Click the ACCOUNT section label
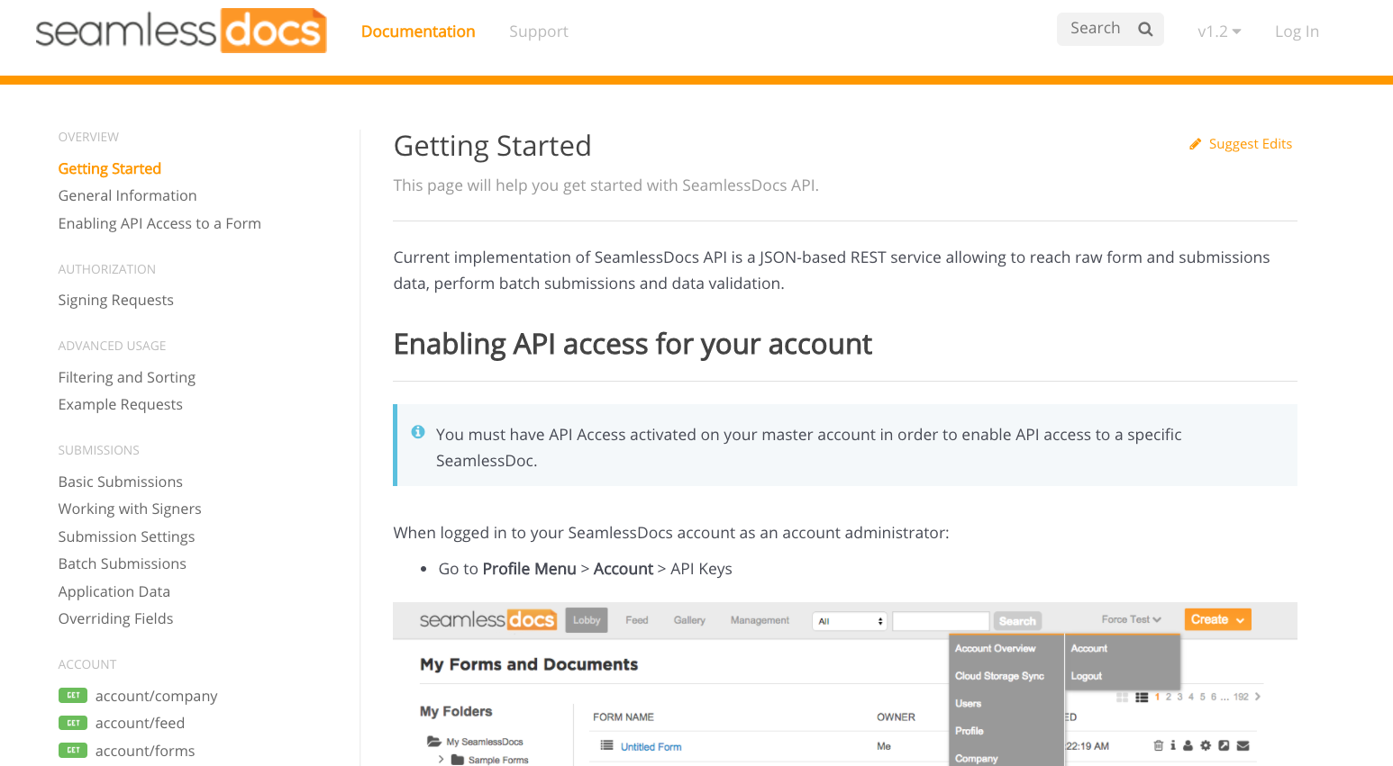 tap(87, 664)
